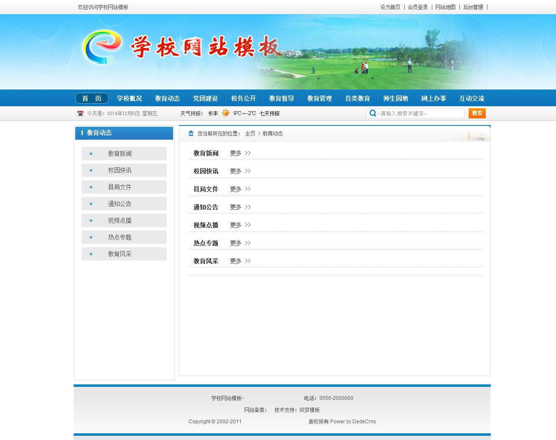Click arrow icon beside 热点专题 in sidebar
556x440 pixels.
click(91, 237)
